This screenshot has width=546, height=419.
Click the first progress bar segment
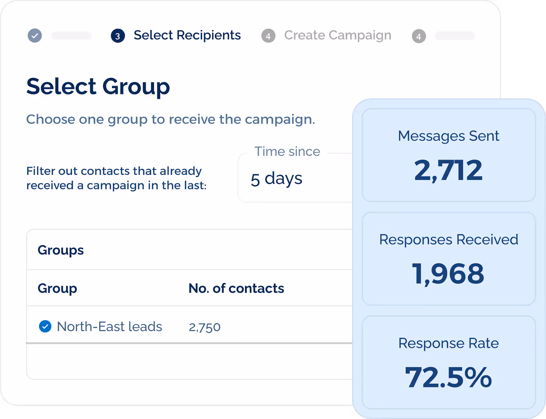click(71, 35)
